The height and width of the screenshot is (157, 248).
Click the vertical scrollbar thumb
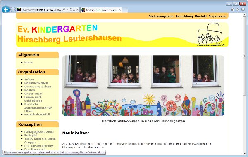tap(245, 56)
